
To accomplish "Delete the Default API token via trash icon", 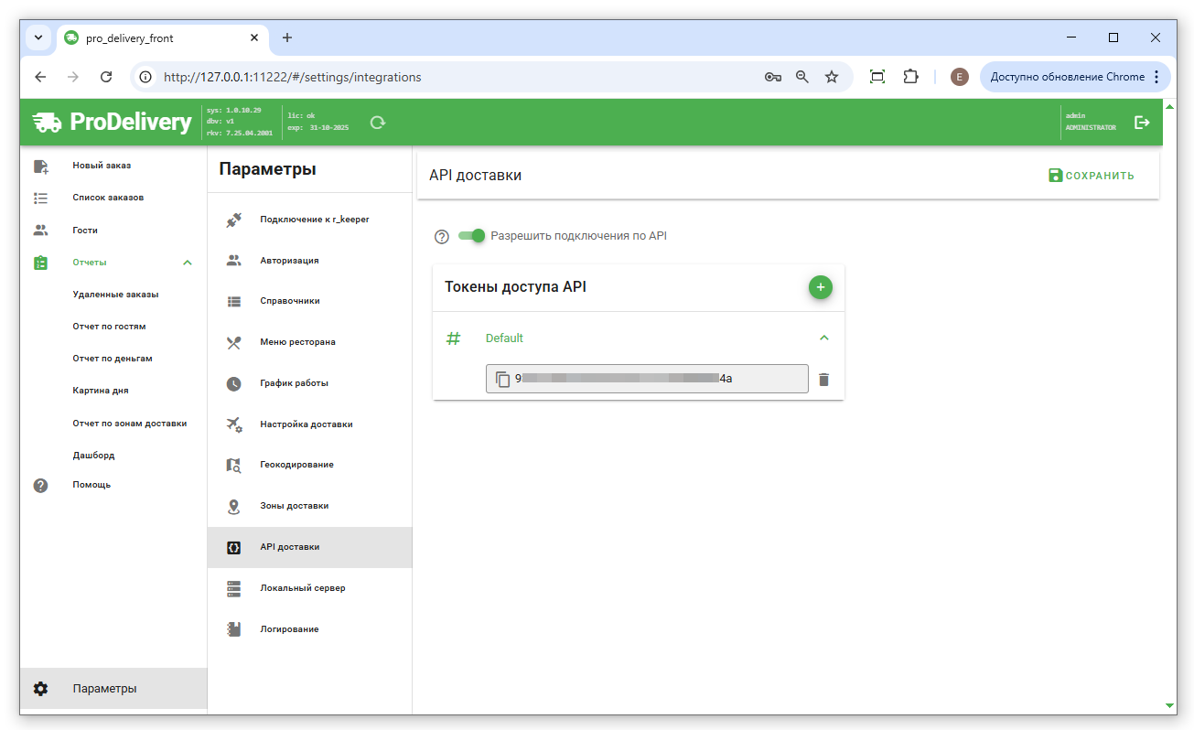I will click(x=823, y=379).
